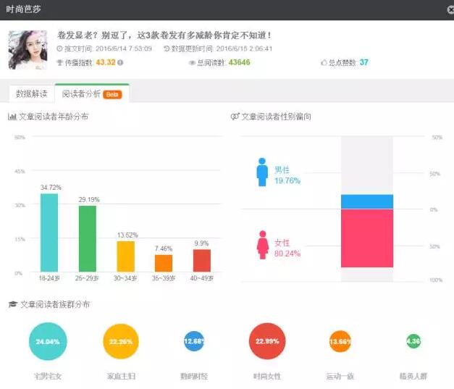Click the red 时尚女性 bubble showing 22.99%
The width and height of the screenshot is (454, 389).
tap(268, 341)
